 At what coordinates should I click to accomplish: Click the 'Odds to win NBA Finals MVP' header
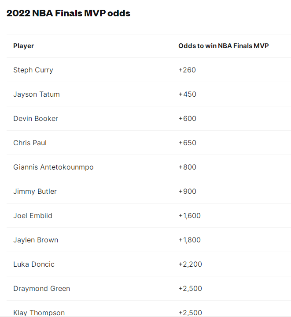tap(224, 46)
